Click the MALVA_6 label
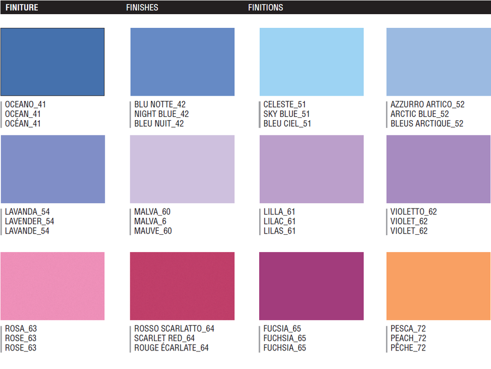Image resolution: width=491 pixels, height=369 pixels. click(x=151, y=222)
